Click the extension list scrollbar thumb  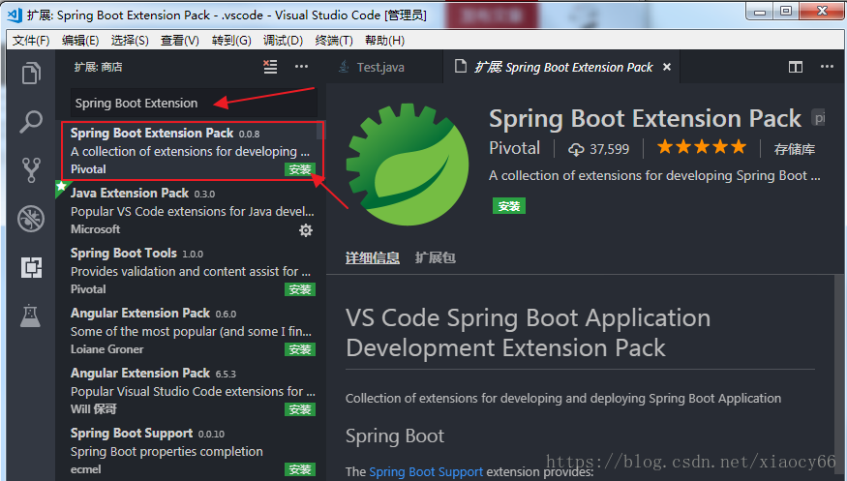pos(320,130)
